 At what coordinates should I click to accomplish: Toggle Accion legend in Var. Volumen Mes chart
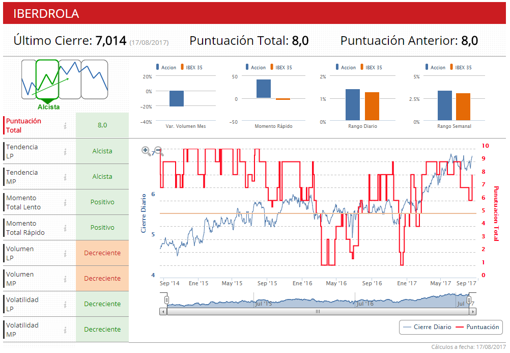coord(166,67)
